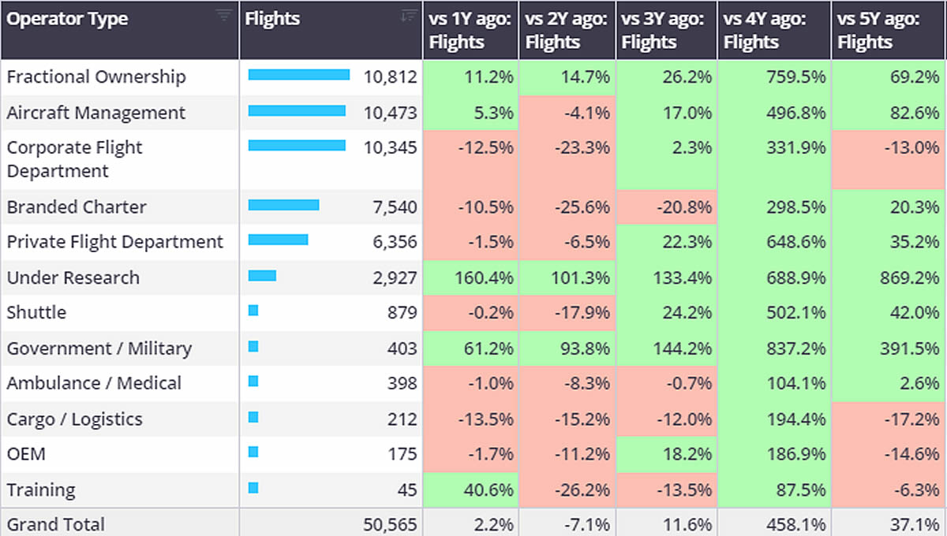Select the 'vs 2Y ago: Flights' column header
947x536 pixels.
click(567, 30)
